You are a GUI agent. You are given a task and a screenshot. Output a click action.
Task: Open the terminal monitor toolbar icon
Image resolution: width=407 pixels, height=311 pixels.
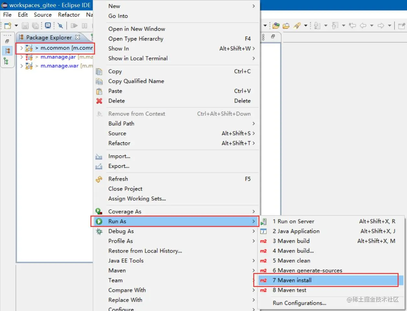(x=48, y=26)
